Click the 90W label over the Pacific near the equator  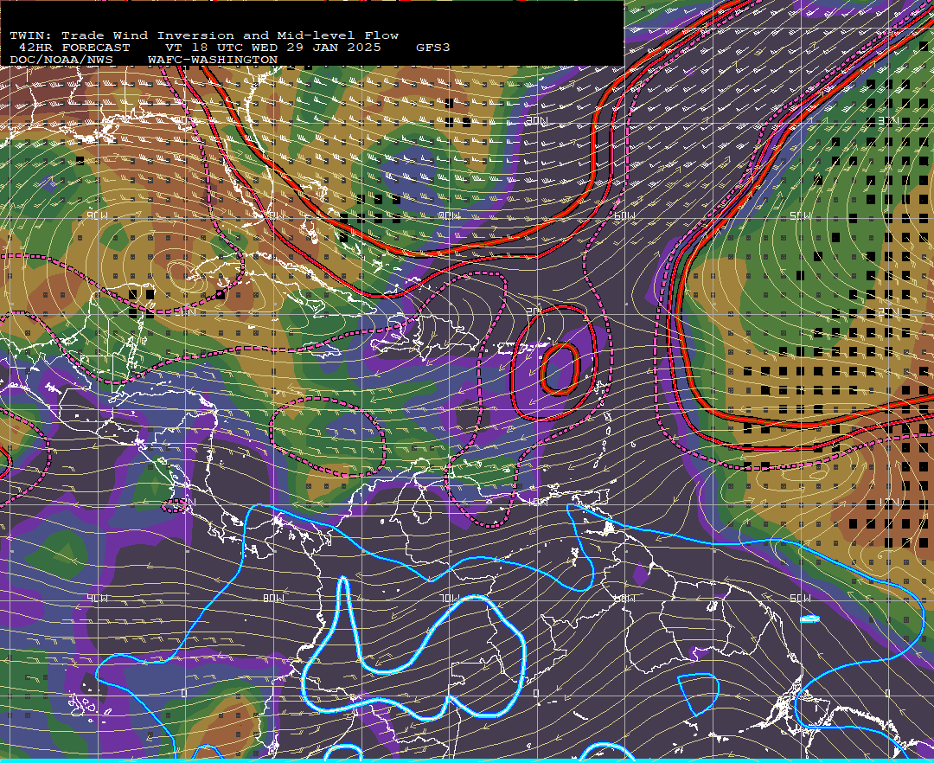tap(97, 598)
